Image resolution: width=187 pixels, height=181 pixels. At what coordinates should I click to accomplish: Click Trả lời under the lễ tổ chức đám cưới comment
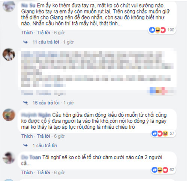(44, 172)
